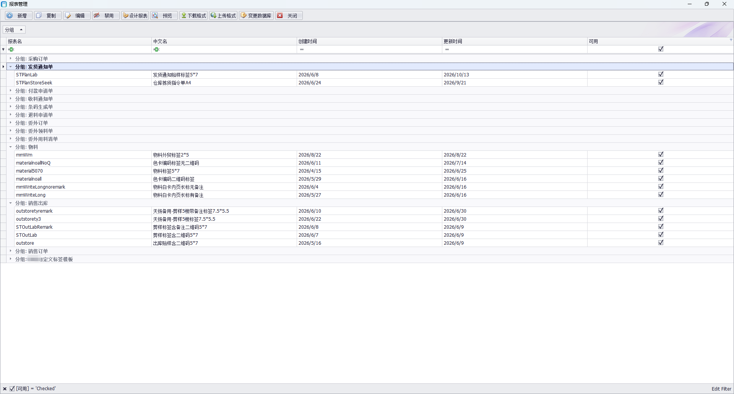Click the 变更数据库 change database icon
The image size is (734, 394).
tap(244, 16)
